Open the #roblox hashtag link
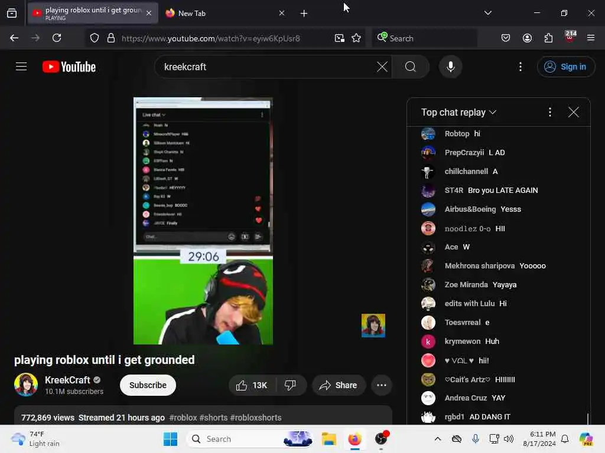 pos(183,418)
